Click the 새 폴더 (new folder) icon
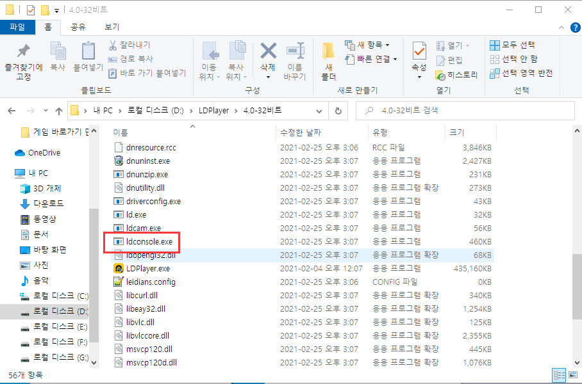Screen dimensions: 582x384 click(x=328, y=52)
